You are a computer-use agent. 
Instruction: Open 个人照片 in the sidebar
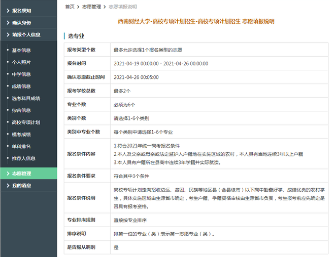[21, 62]
